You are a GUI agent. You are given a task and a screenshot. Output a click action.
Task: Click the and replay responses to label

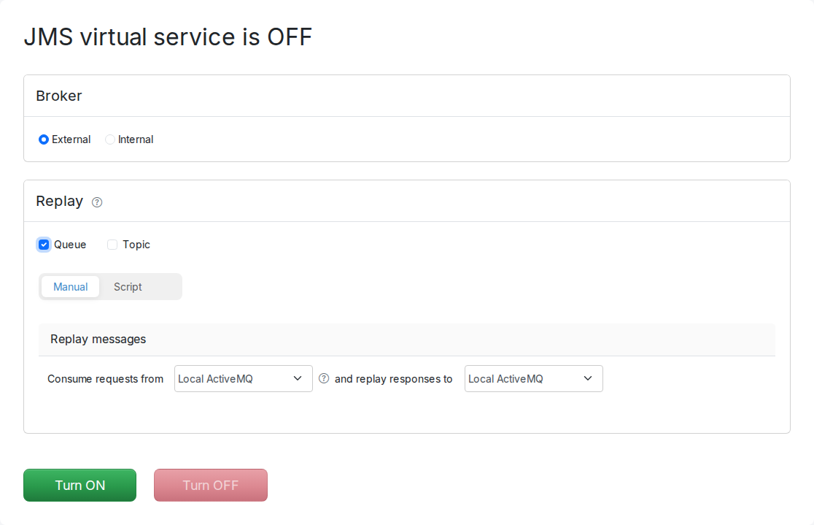click(x=393, y=379)
